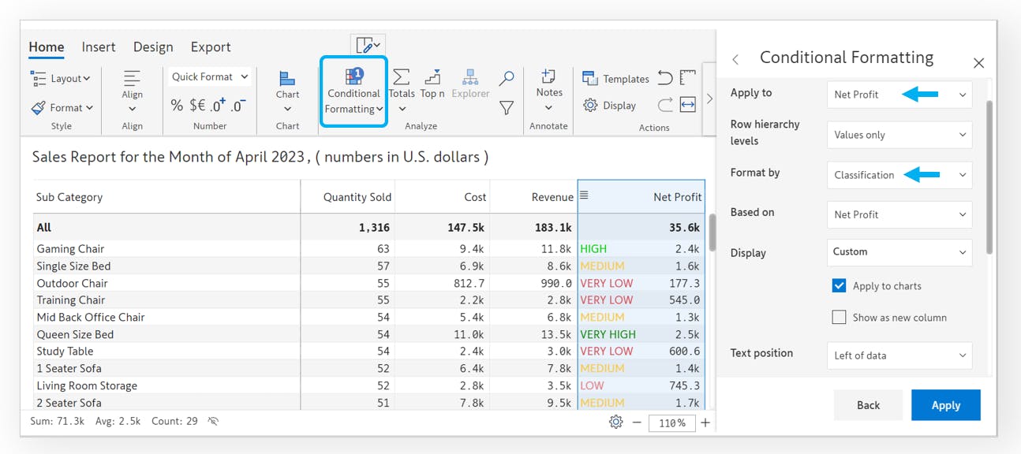The image size is (1021, 454).
Task: Zoom in with the plus icon
Action: tap(705, 422)
